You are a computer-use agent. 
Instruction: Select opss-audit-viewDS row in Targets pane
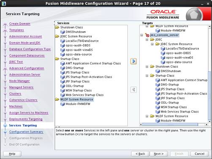pos(179,58)
